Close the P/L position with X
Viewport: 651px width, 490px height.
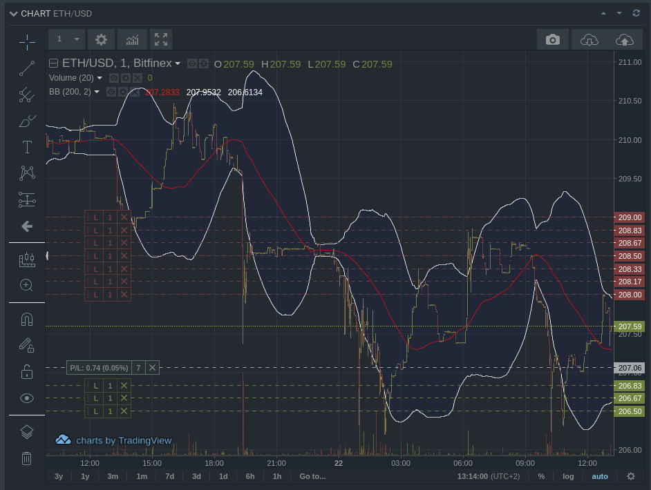click(x=153, y=368)
